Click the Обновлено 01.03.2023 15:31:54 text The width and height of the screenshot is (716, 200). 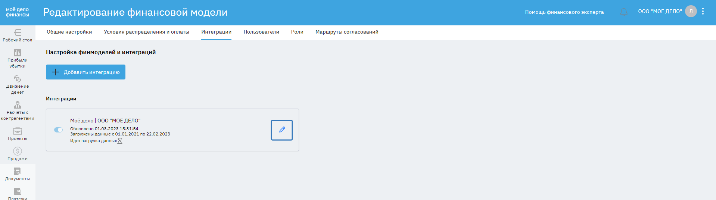(104, 129)
